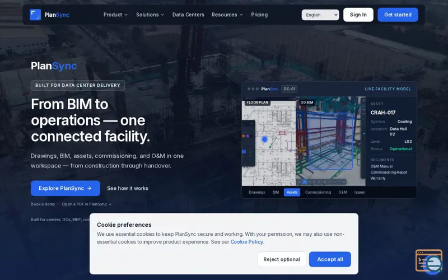Expand the Product menu
Viewport: 448px width, 280px height.
[115, 15]
